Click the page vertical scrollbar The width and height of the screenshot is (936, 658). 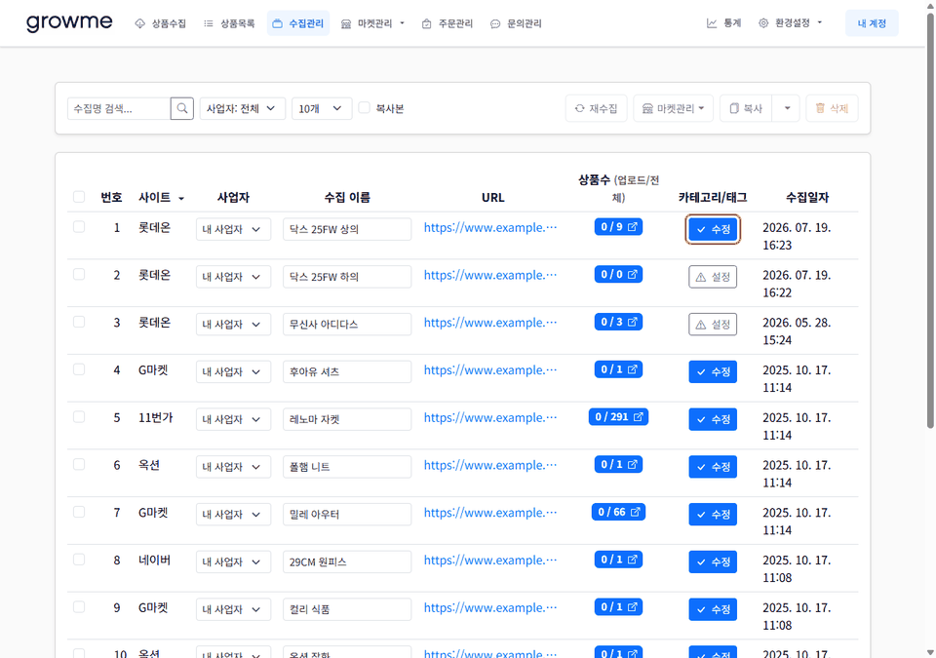tap(930, 221)
